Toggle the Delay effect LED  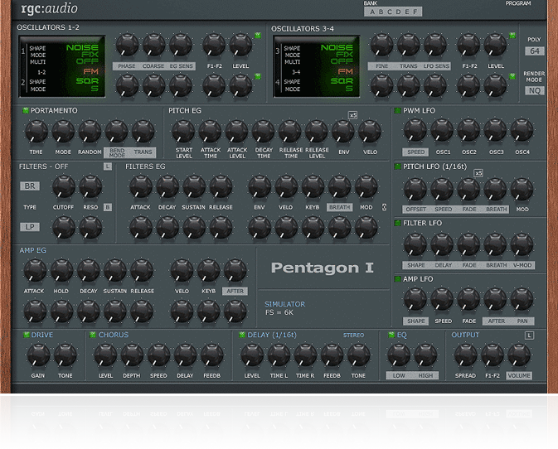[242, 335]
